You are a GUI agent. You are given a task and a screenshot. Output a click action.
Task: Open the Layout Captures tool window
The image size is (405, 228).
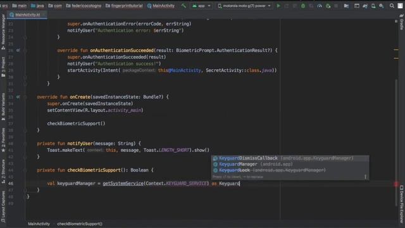pos(3,206)
